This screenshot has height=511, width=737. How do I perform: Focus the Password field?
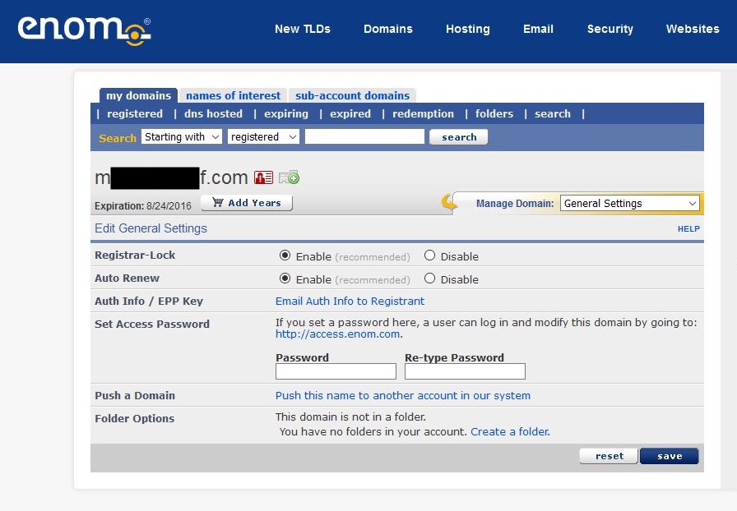[336, 371]
